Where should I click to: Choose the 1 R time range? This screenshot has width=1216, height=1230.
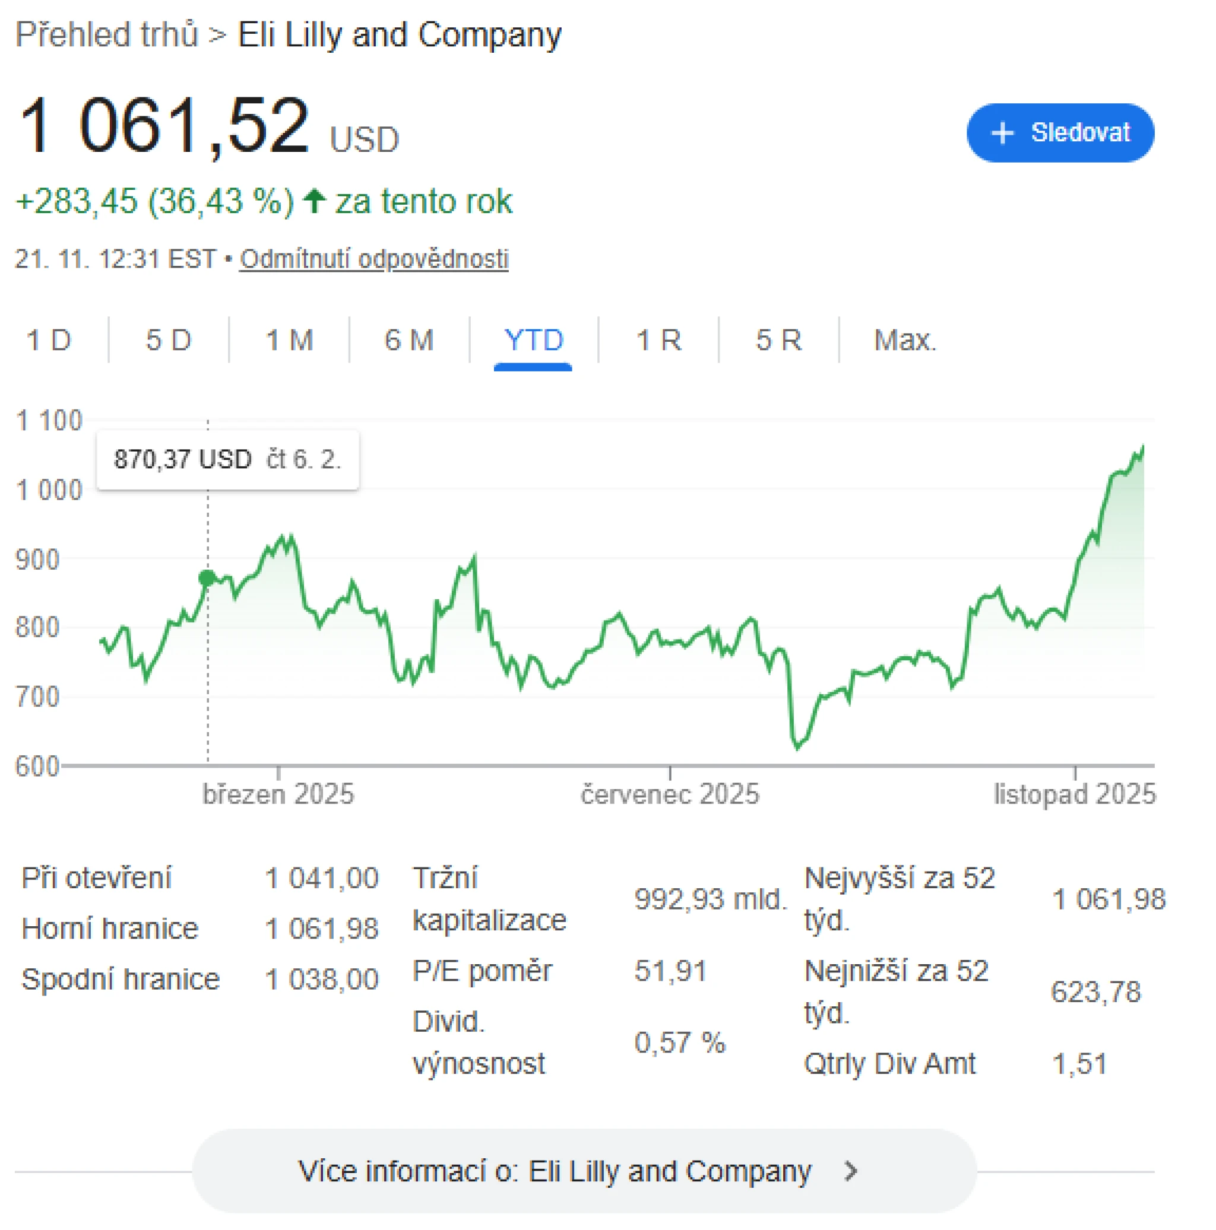coord(658,340)
